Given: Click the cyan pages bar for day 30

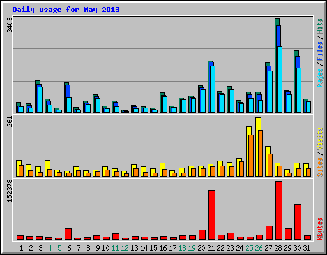Looking at the screenshot, I should click(299, 90).
